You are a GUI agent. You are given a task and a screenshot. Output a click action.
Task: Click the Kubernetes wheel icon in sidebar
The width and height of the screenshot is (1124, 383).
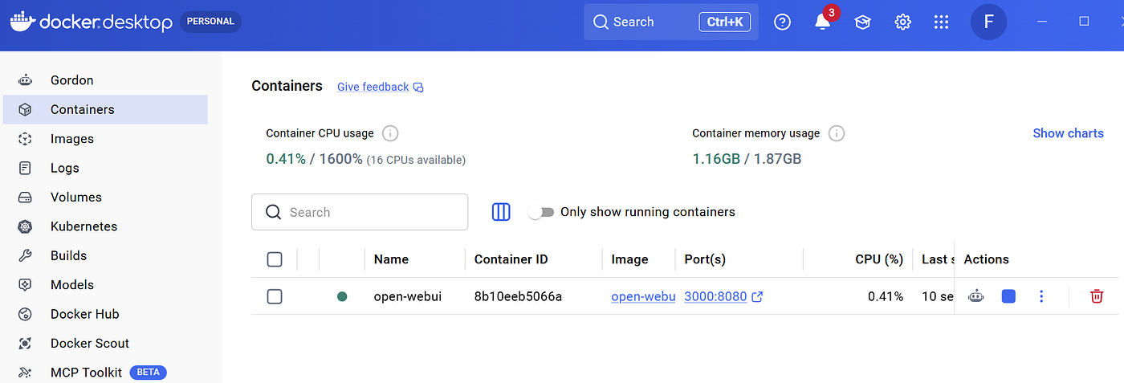25,226
